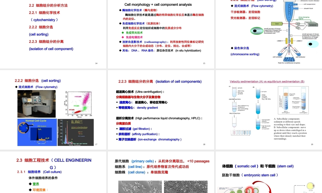
Task: Click the green club marker before 免疫荧光技术
Action: (123, 32)
